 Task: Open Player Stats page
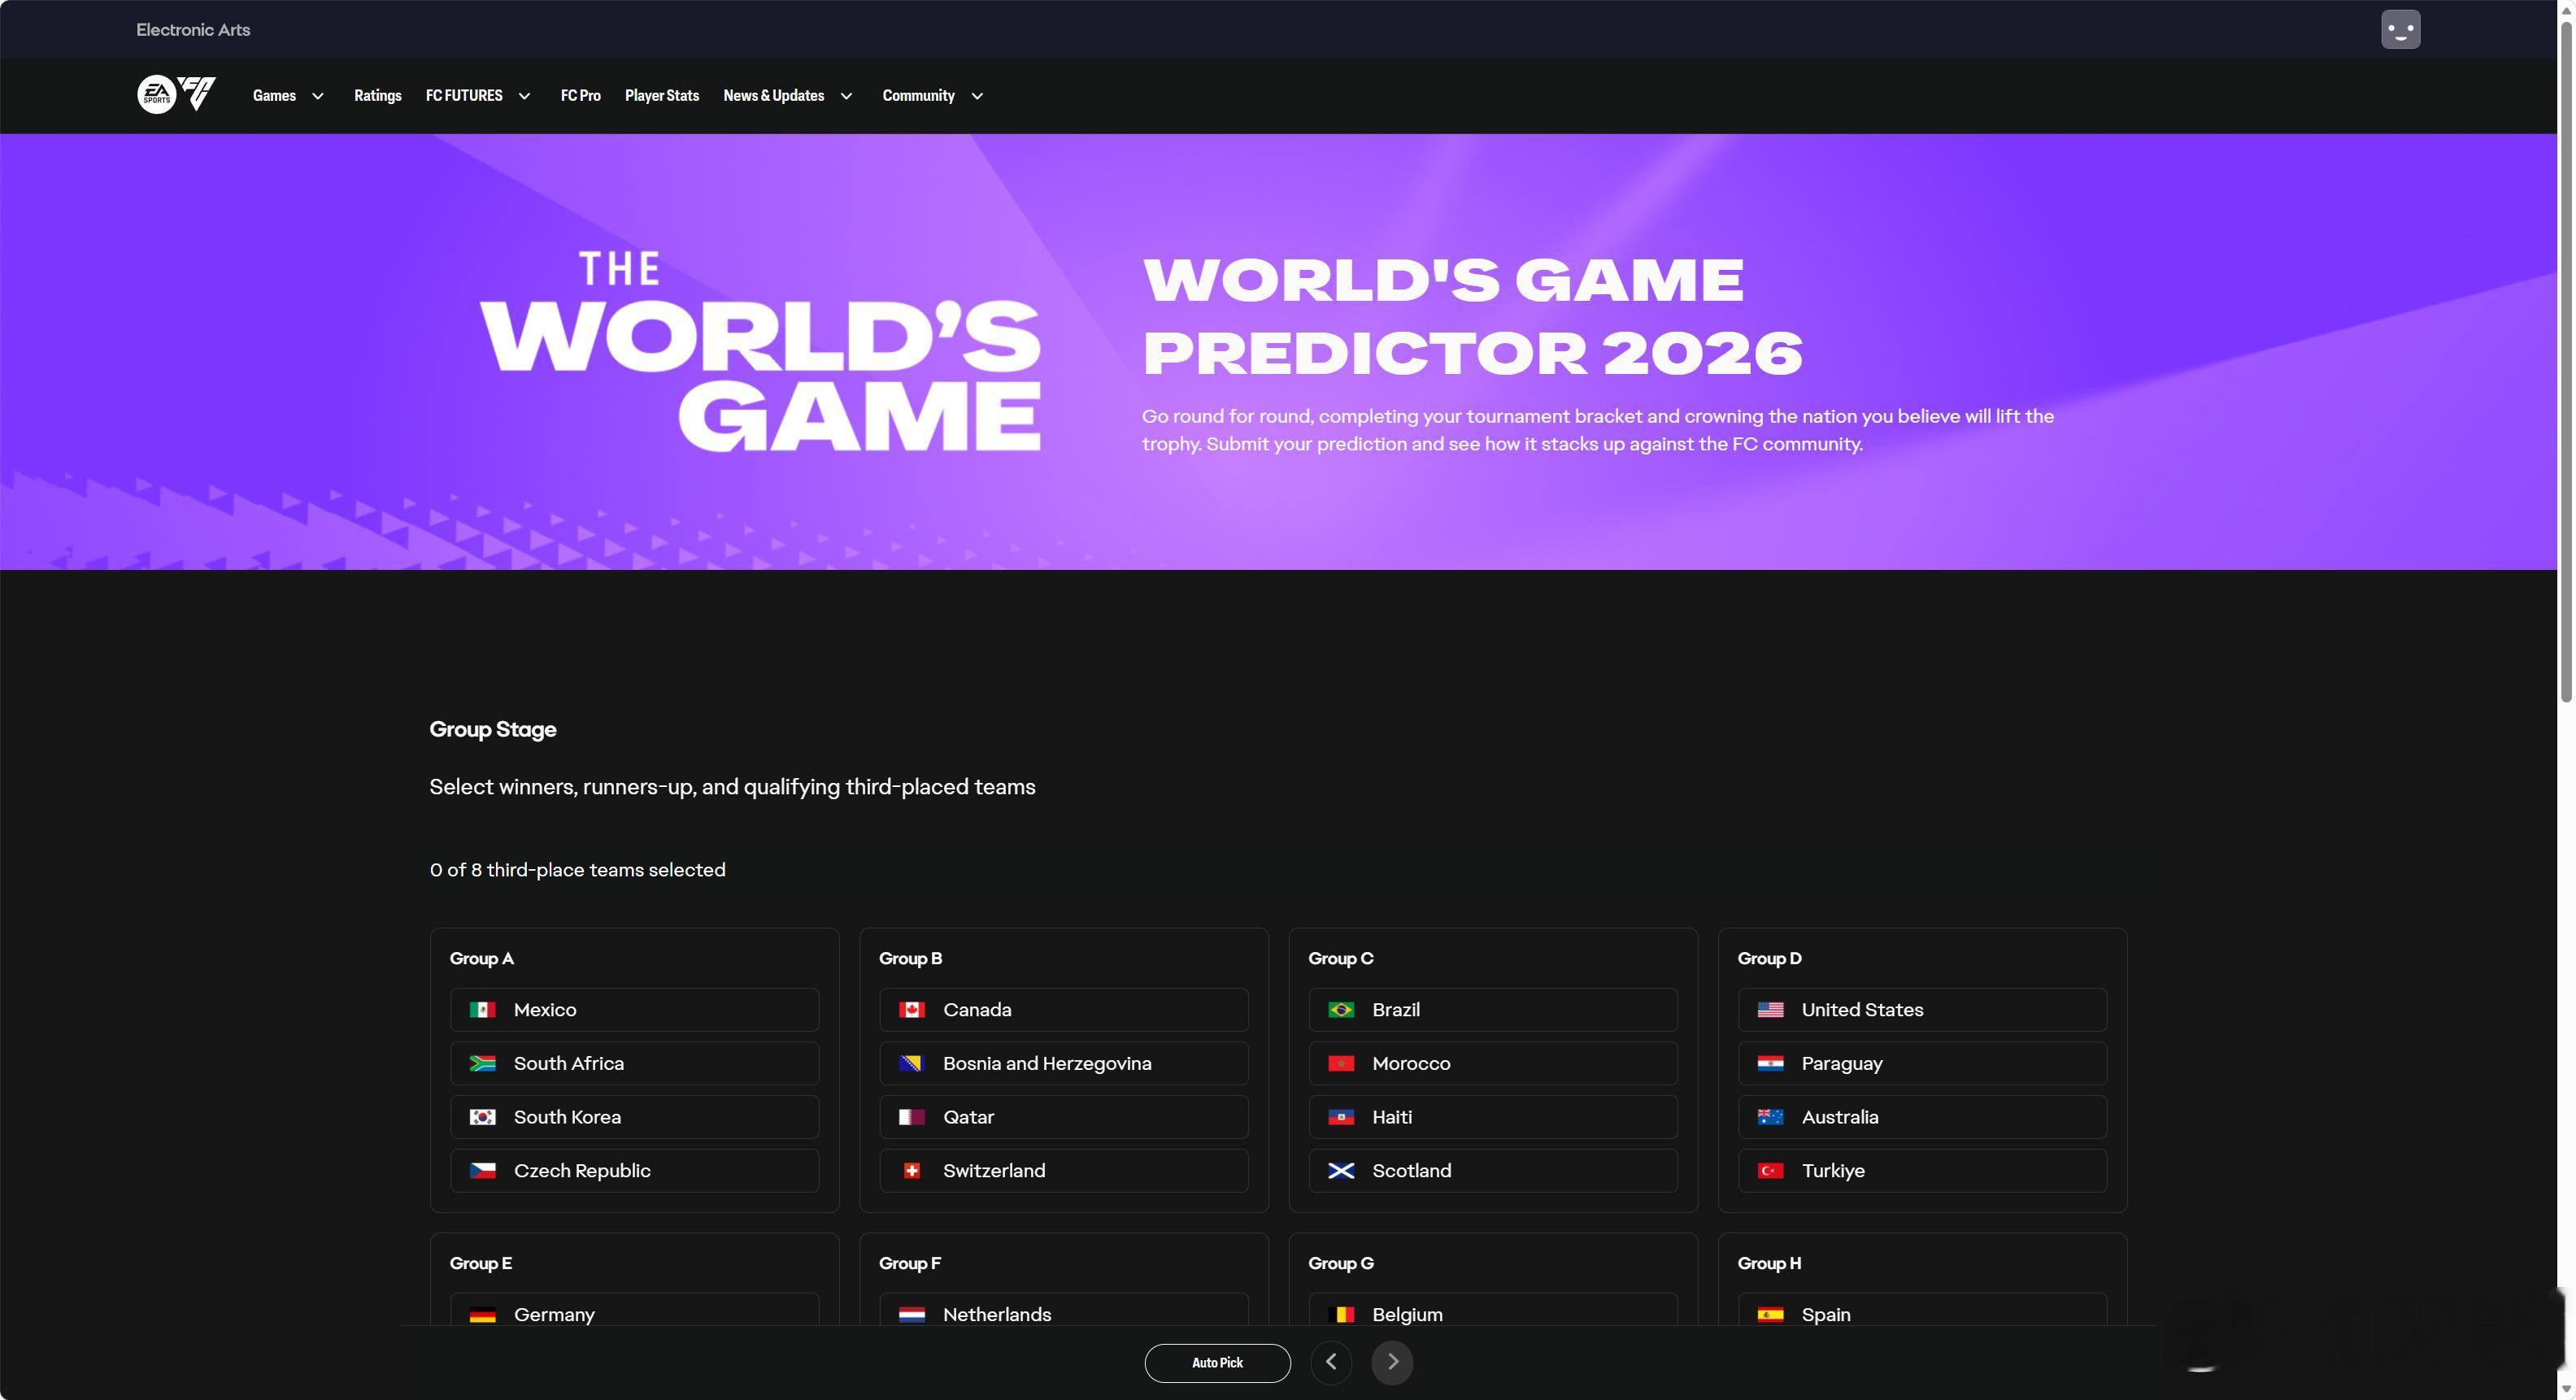(662, 96)
